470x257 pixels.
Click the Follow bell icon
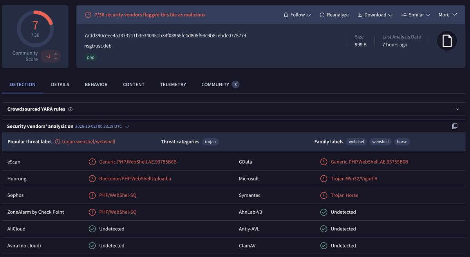pyautogui.click(x=286, y=15)
